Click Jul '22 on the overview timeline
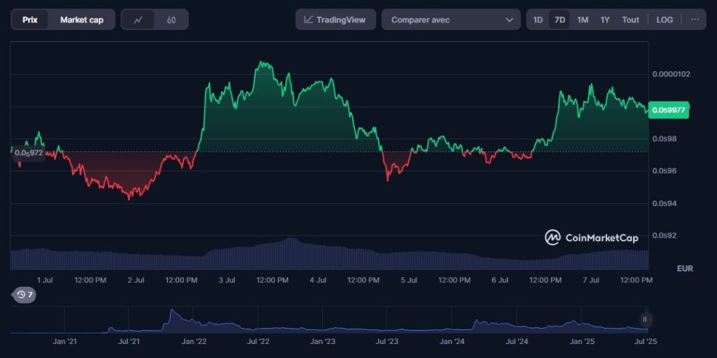717x358 pixels. click(x=258, y=341)
